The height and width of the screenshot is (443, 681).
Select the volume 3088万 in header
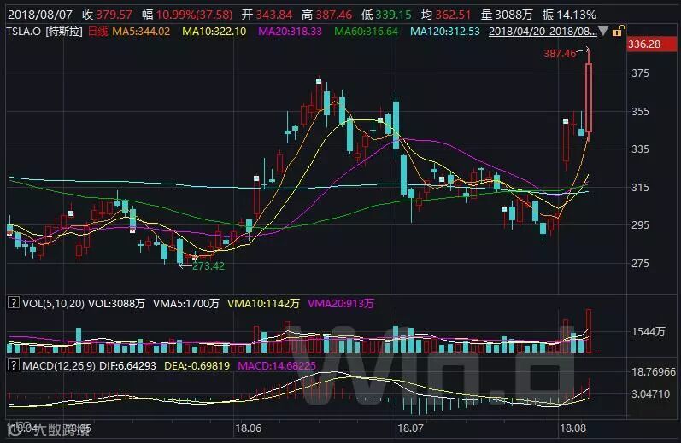(x=514, y=15)
